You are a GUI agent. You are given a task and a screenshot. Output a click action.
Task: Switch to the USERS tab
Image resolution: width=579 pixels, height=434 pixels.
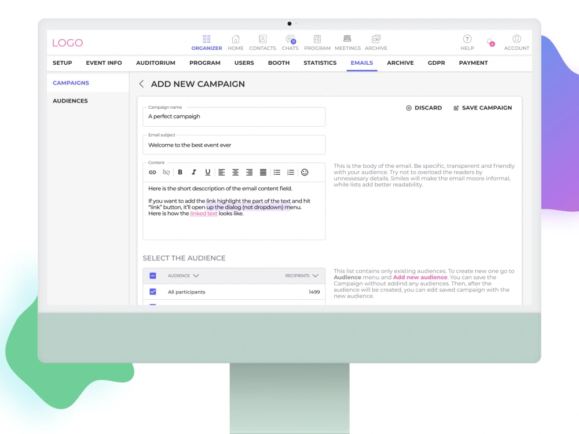244,62
